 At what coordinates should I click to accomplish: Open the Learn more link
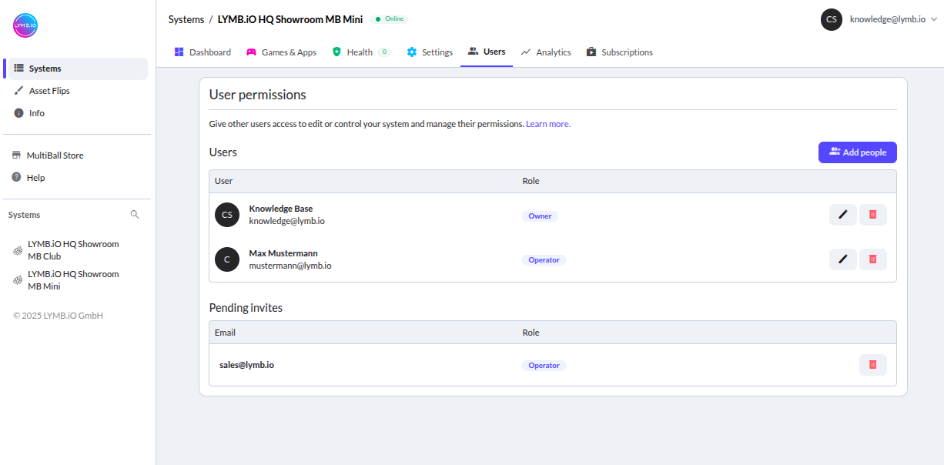click(547, 123)
